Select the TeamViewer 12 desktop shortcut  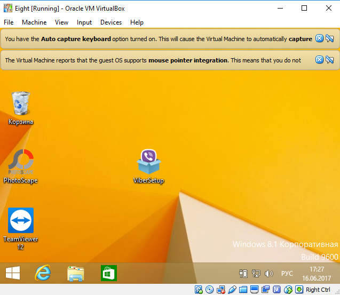point(21,229)
